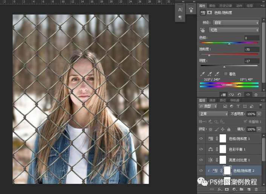Click the on-image adjustment hand tool
The width and height of the screenshot is (266, 194).
[202, 30]
